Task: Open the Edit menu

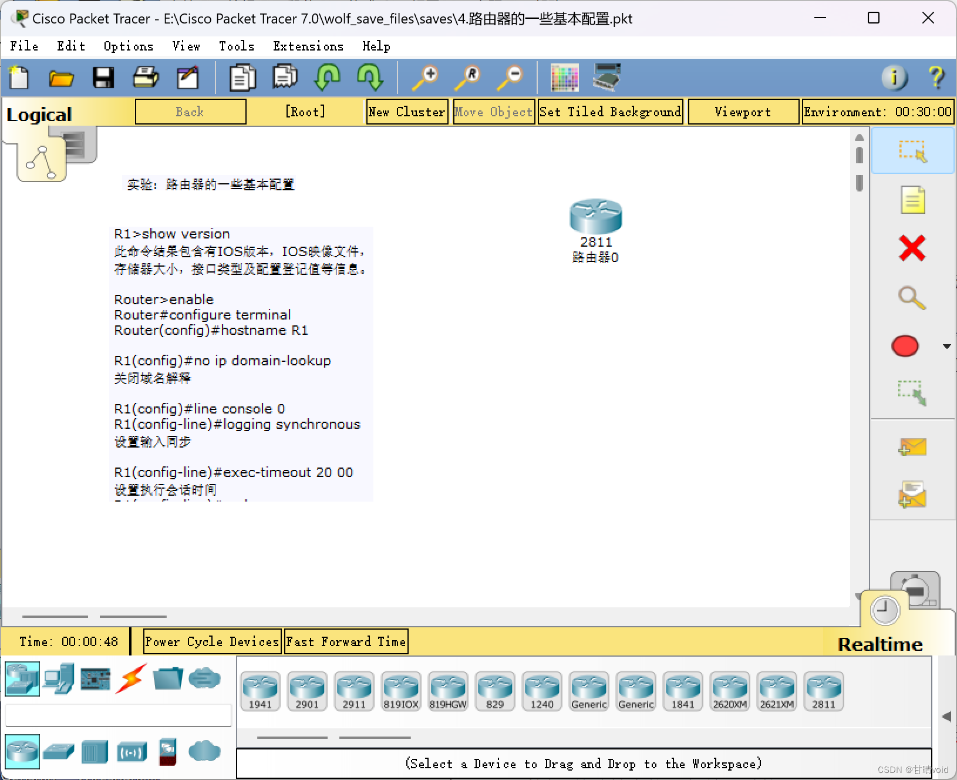Action: point(71,46)
